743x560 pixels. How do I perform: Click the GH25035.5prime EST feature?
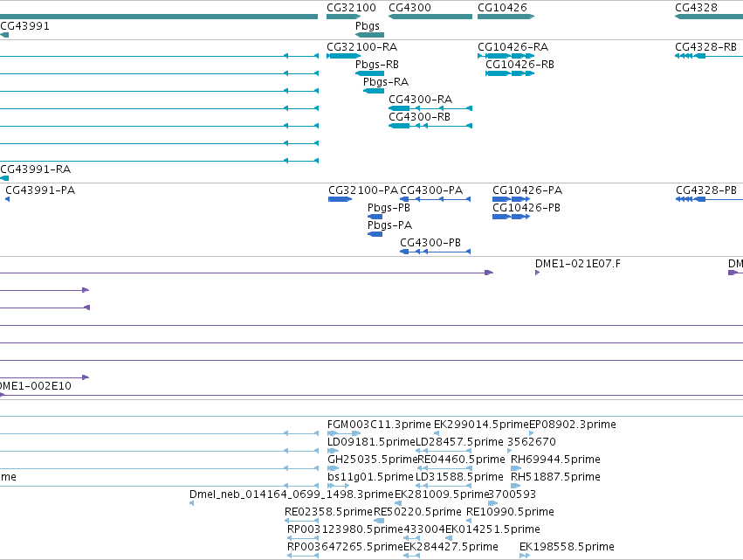pos(334,468)
